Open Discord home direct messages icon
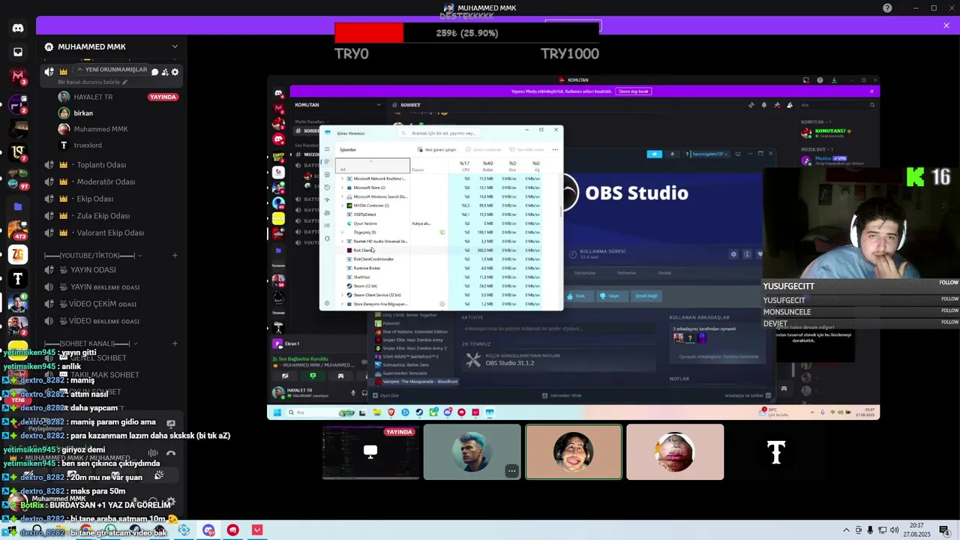 coord(18,28)
